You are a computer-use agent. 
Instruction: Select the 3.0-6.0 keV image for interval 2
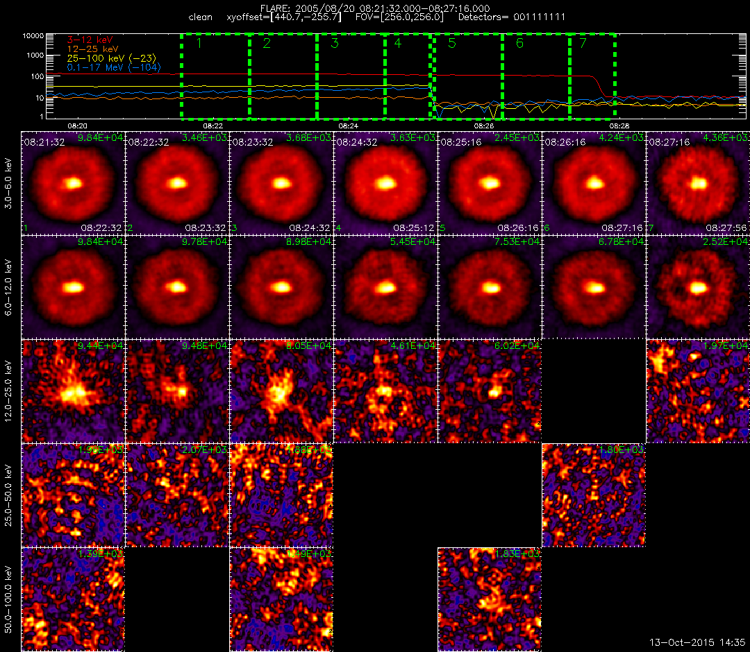(178, 183)
